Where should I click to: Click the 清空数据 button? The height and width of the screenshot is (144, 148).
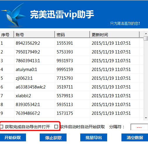[135, 138]
